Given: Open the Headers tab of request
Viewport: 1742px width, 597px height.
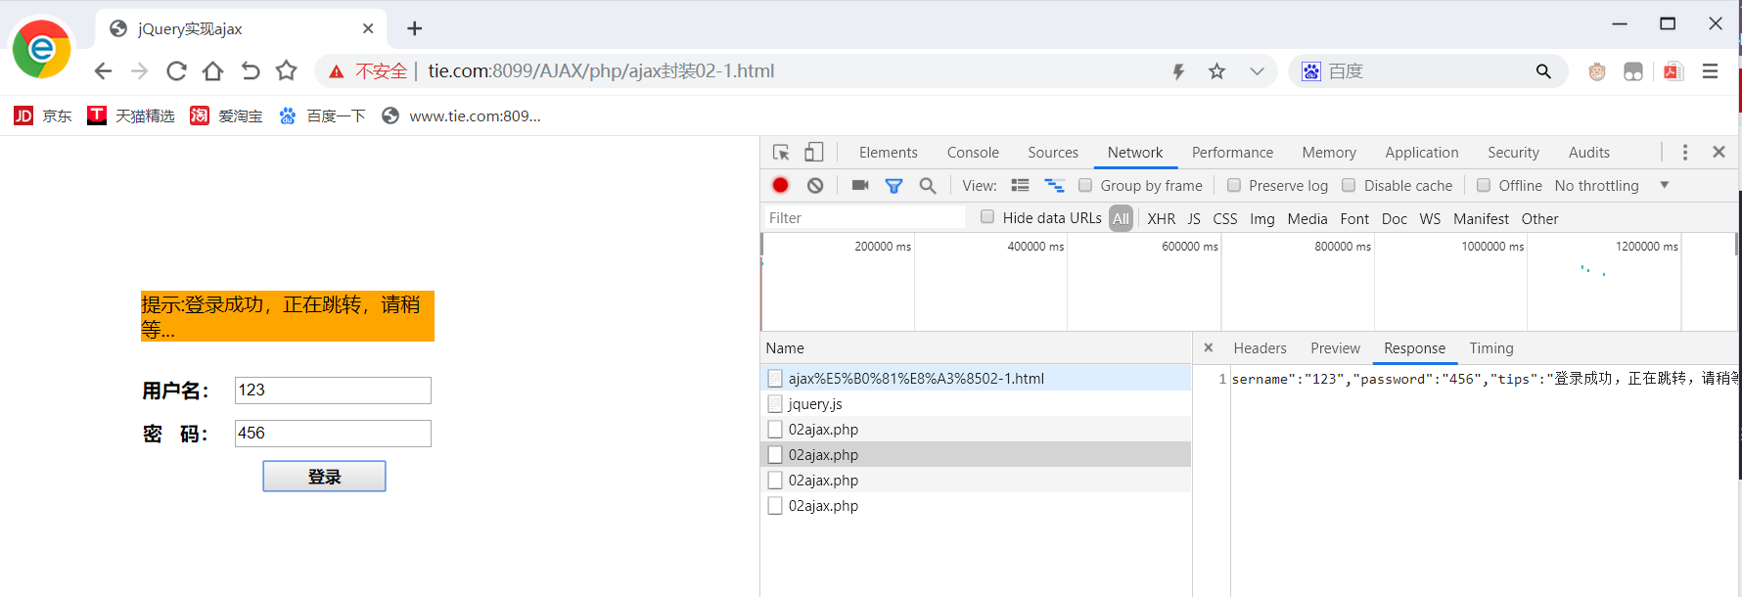Looking at the screenshot, I should 1260,347.
